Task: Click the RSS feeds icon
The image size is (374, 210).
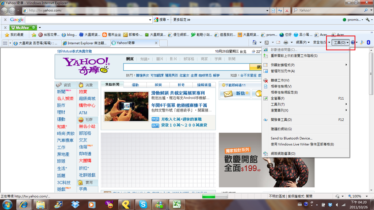Action: tap(267, 43)
